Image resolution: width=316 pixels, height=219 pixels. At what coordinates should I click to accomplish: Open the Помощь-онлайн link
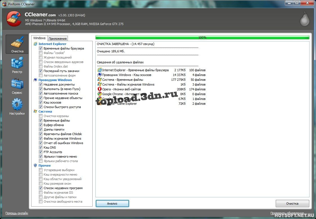tap(17, 213)
